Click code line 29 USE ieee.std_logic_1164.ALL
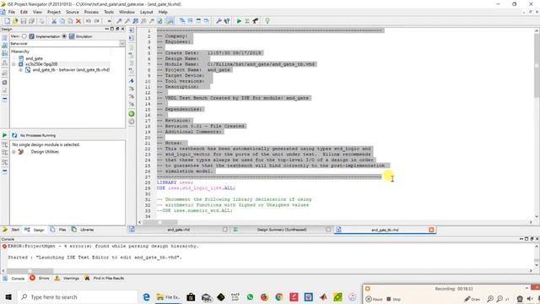 click(196, 188)
